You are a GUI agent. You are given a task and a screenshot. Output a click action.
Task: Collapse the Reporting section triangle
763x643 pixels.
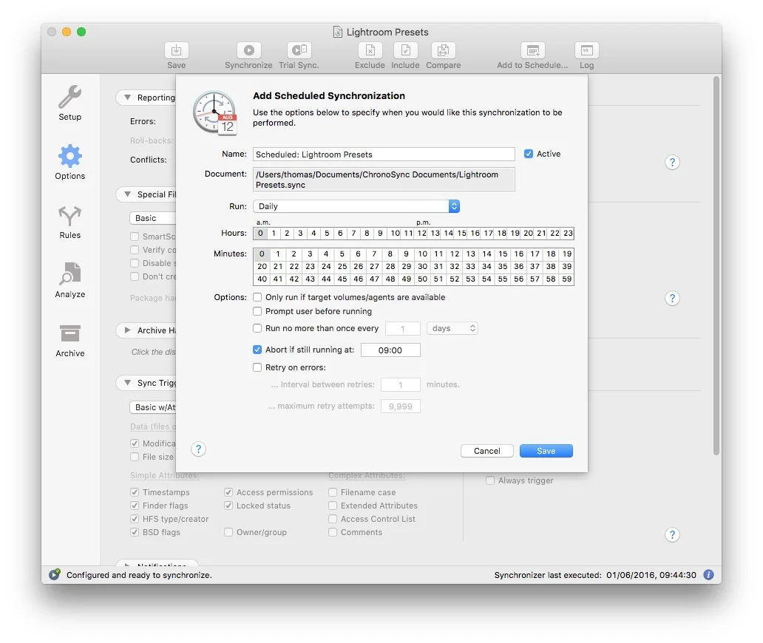127,98
